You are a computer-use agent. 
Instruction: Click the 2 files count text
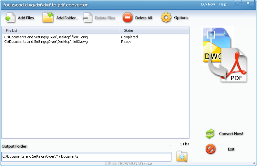185,144
